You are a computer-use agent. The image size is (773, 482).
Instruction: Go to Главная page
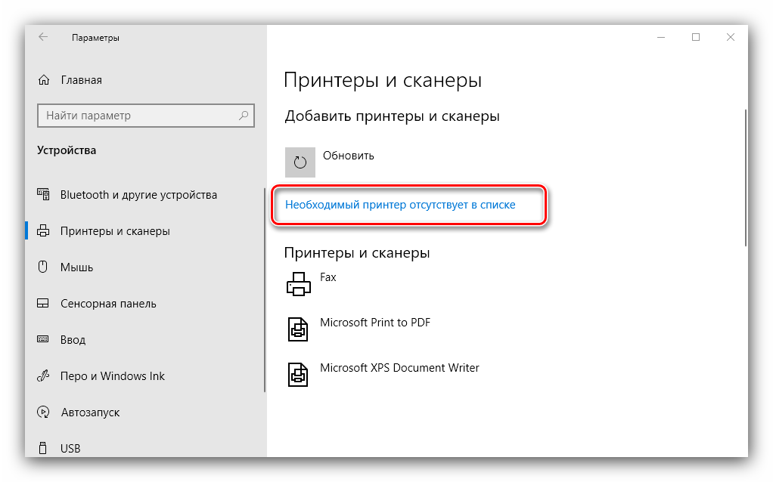click(82, 80)
